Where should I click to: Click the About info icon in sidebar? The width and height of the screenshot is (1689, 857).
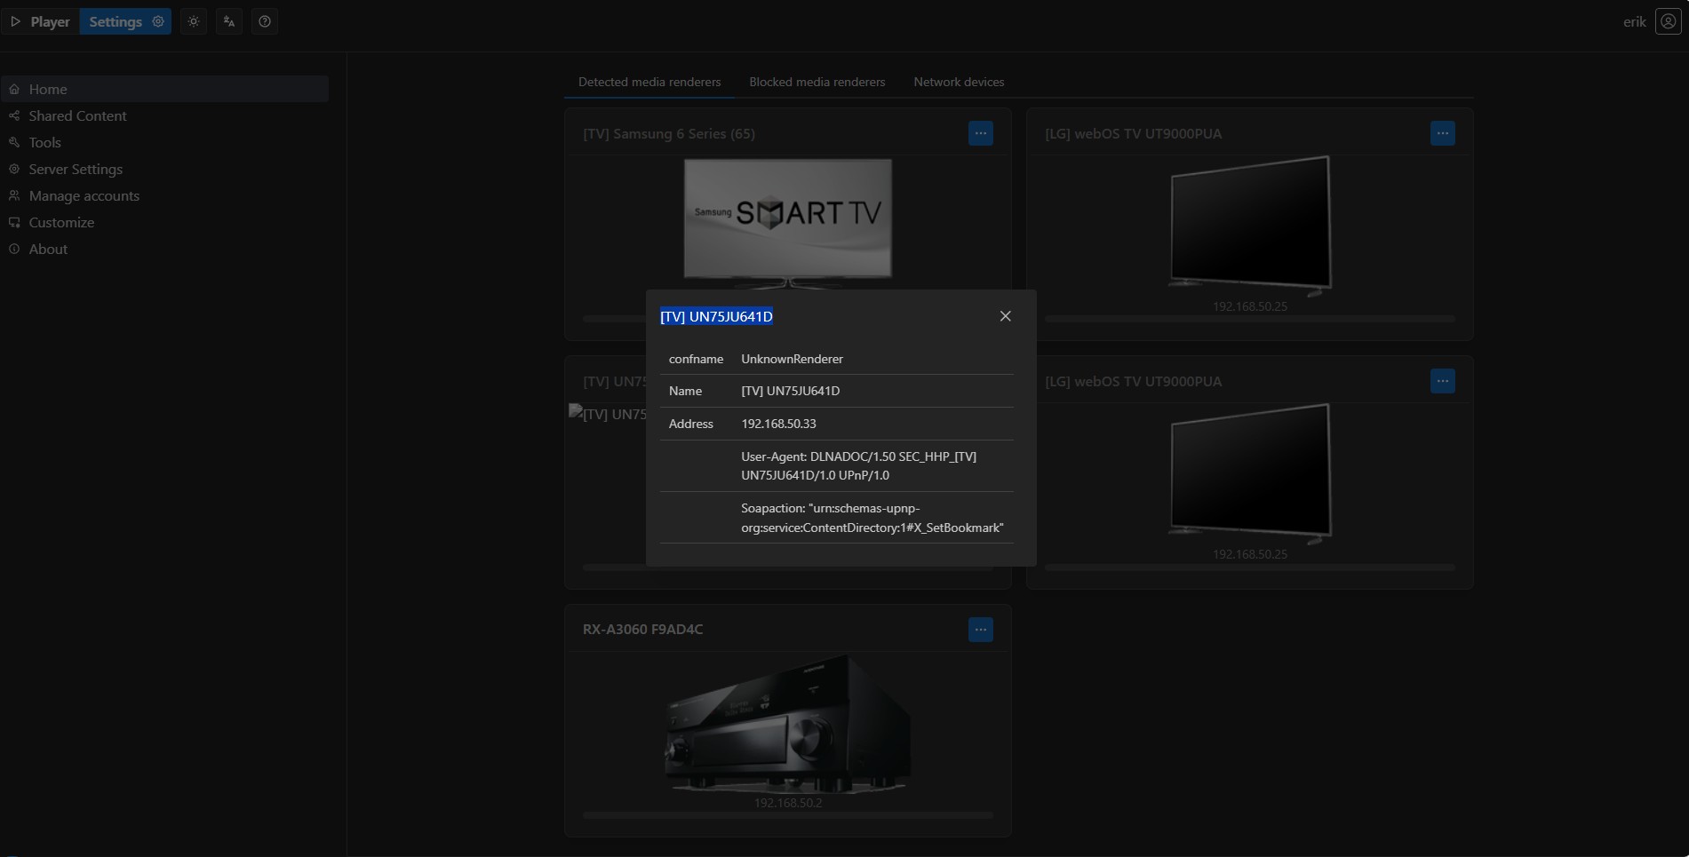point(14,249)
